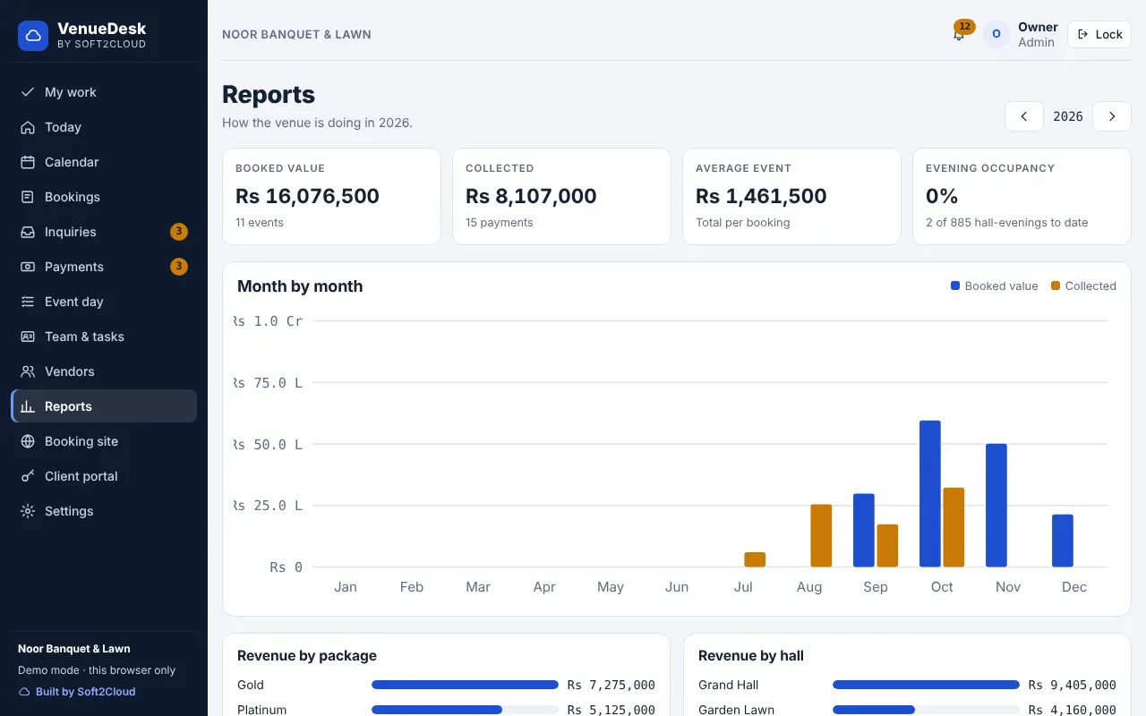The width and height of the screenshot is (1146, 716).
Task: Click the Bookings list icon
Action: click(28, 197)
